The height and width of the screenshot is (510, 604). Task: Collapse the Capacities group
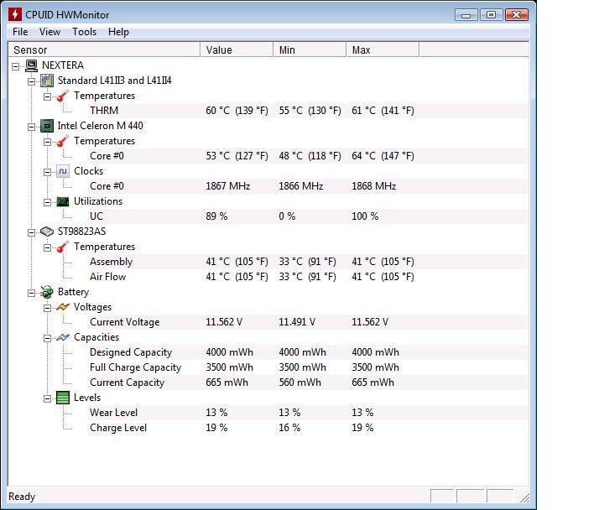click(x=47, y=338)
